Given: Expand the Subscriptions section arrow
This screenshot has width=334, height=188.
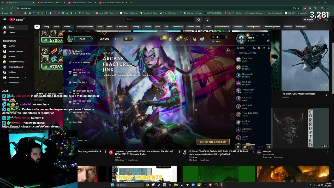Looking at the screenshot, I should pos(18,41).
